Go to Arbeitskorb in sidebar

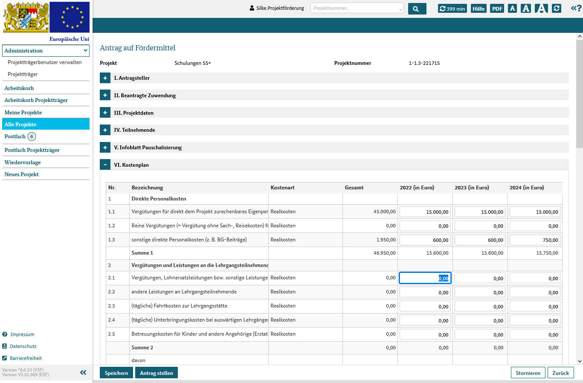[19, 88]
